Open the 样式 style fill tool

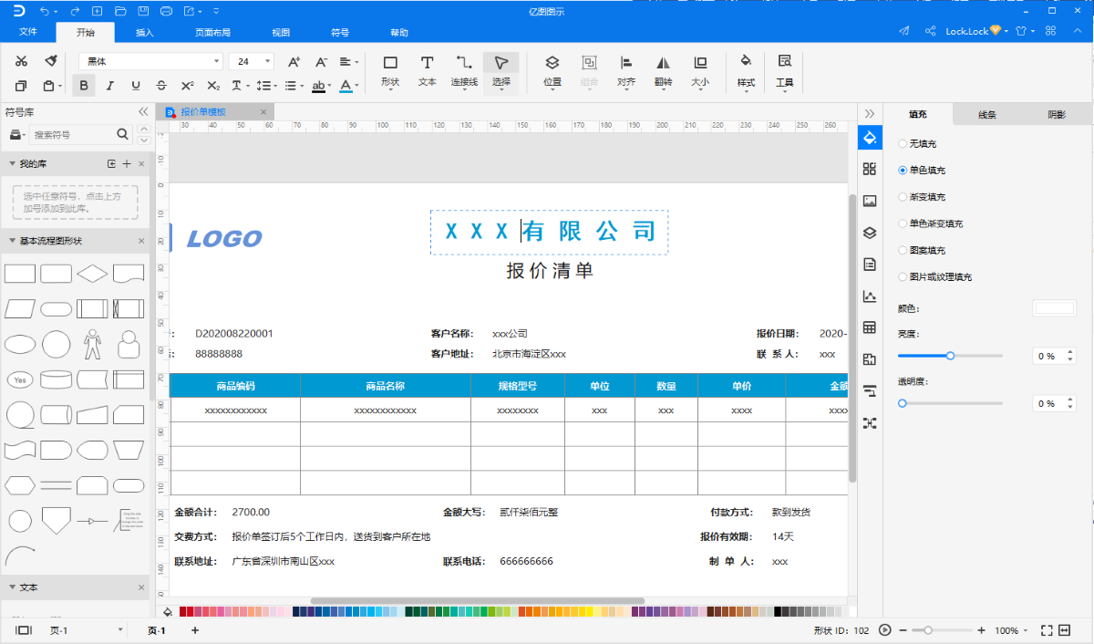pyautogui.click(x=746, y=71)
